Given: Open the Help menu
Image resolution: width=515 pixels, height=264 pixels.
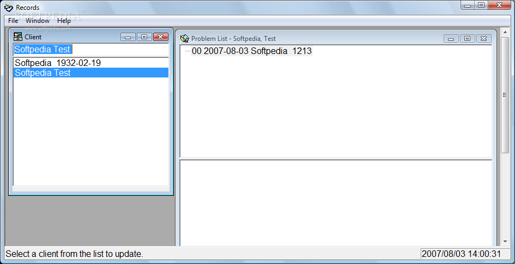Looking at the screenshot, I should click(x=64, y=21).
